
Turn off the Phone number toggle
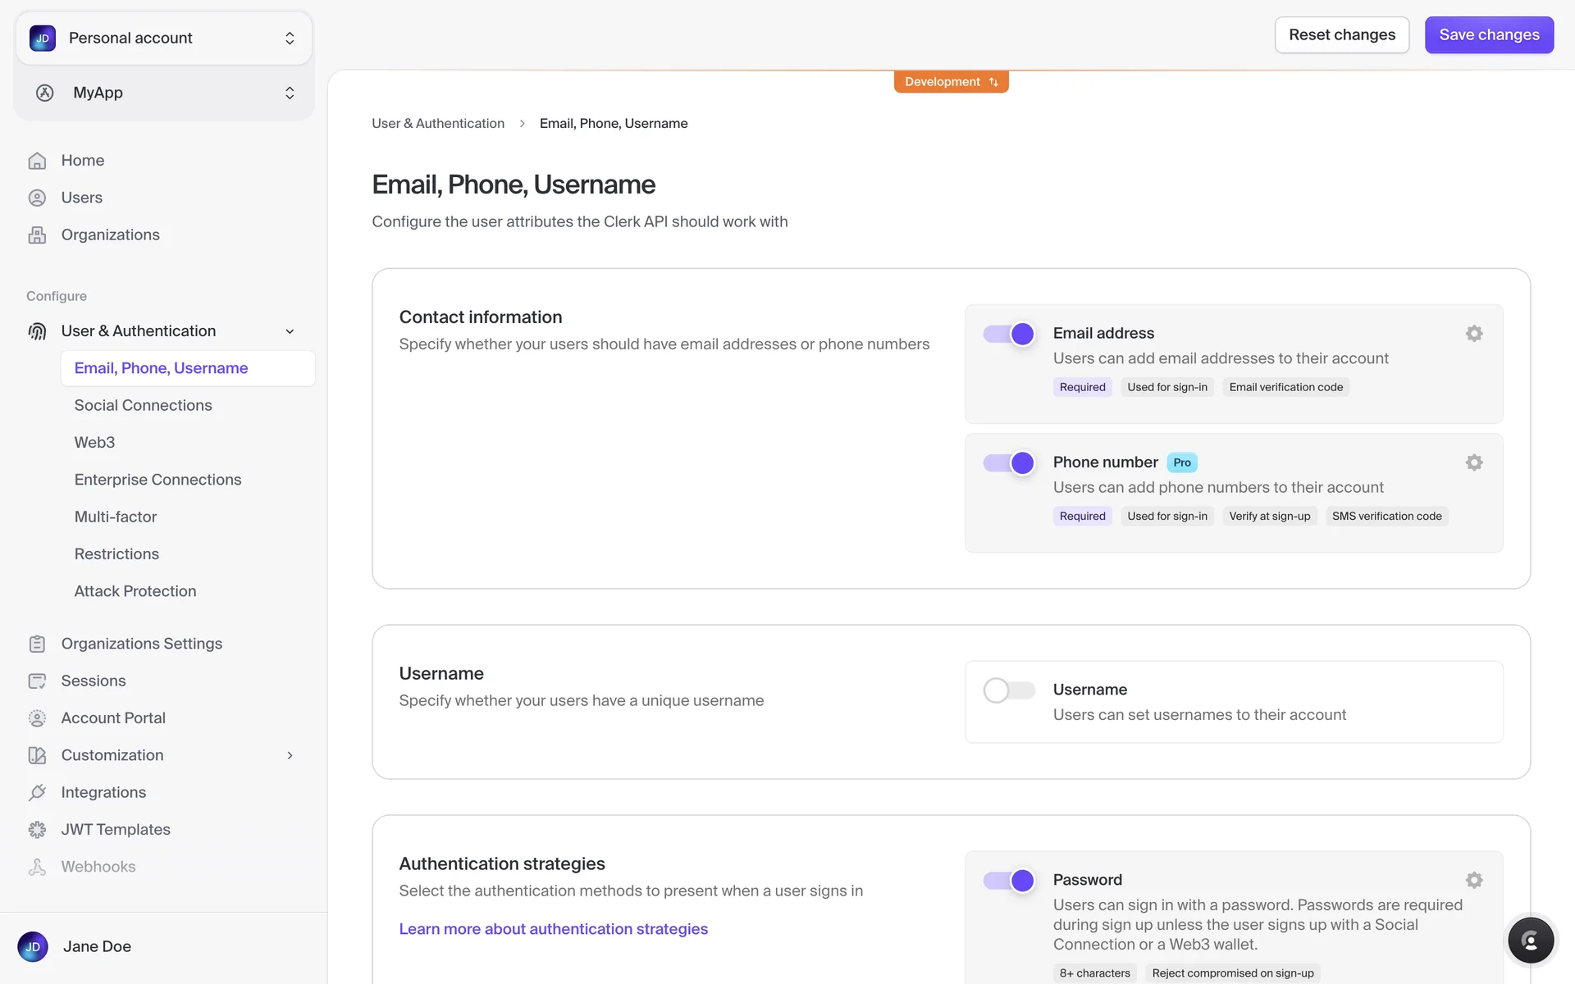(1009, 462)
